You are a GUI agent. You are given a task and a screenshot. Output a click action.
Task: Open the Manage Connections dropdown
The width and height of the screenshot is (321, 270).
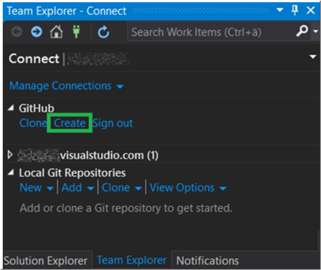click(120, 86)
